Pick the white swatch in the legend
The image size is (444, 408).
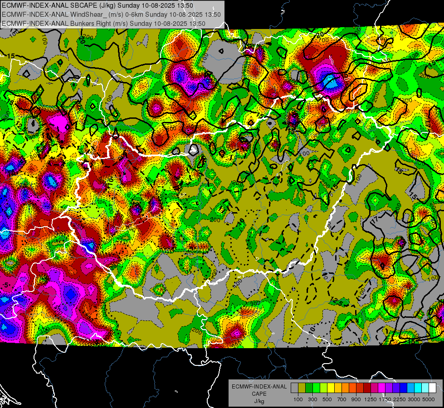[432, 388]
